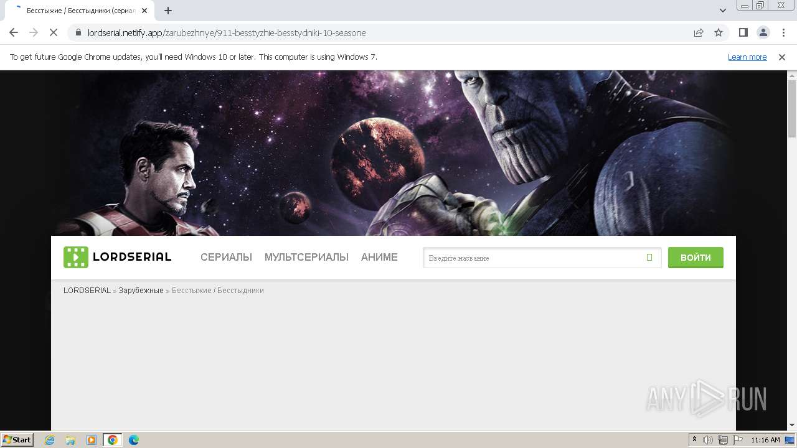Click the LORDSERIAL logo

tap(117, 257)
